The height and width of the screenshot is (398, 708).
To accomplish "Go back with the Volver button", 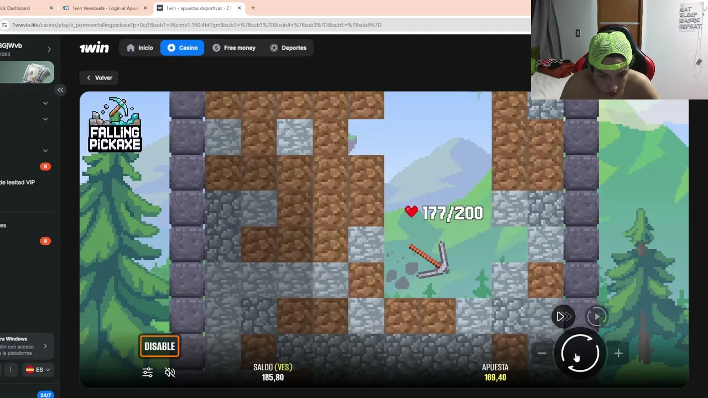I will point(100,78).
